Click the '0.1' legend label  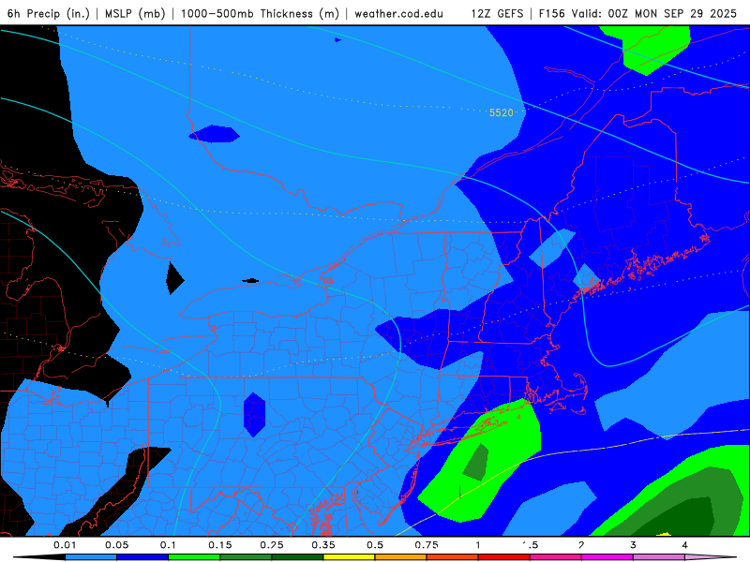point(168,545)
